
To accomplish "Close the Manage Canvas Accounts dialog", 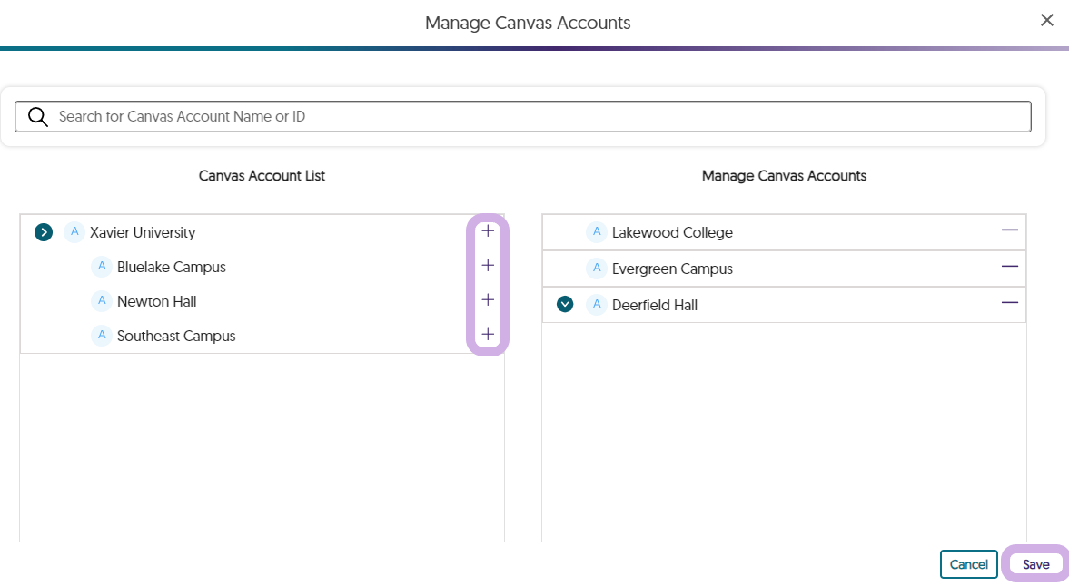I will coord(1046,20).
